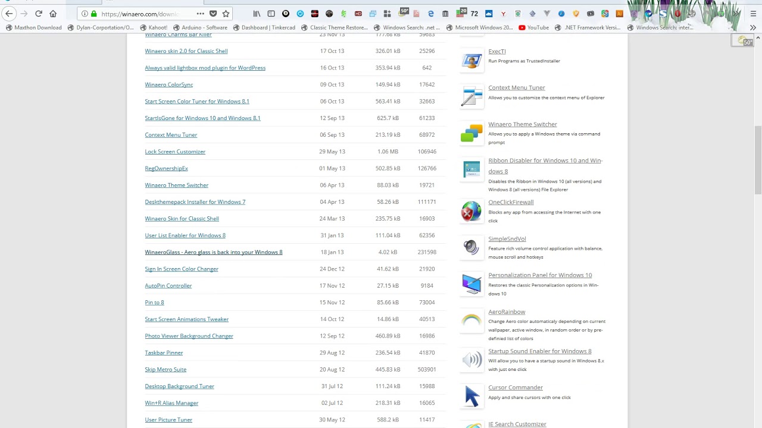Click the Yandex Y extension icon

(503, 14)
